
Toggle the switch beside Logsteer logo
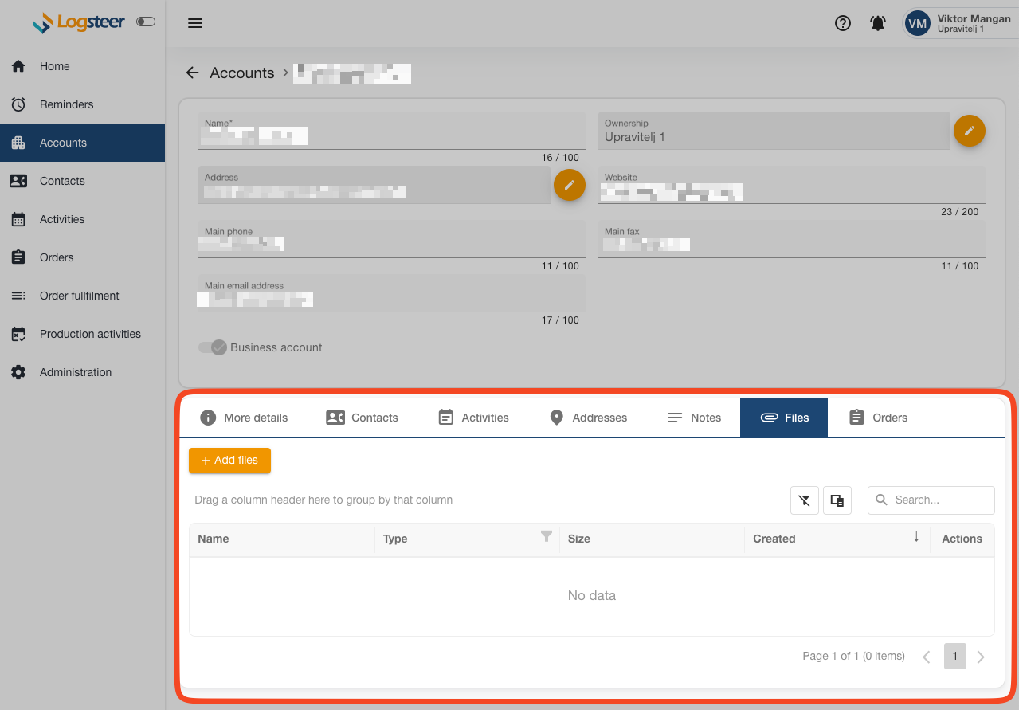coord(146,22)
